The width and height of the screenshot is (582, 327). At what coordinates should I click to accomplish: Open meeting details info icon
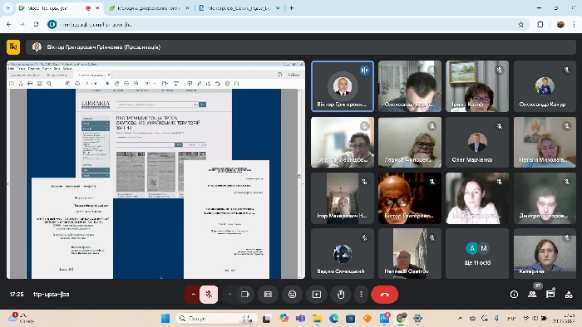(x=514, y=295)
